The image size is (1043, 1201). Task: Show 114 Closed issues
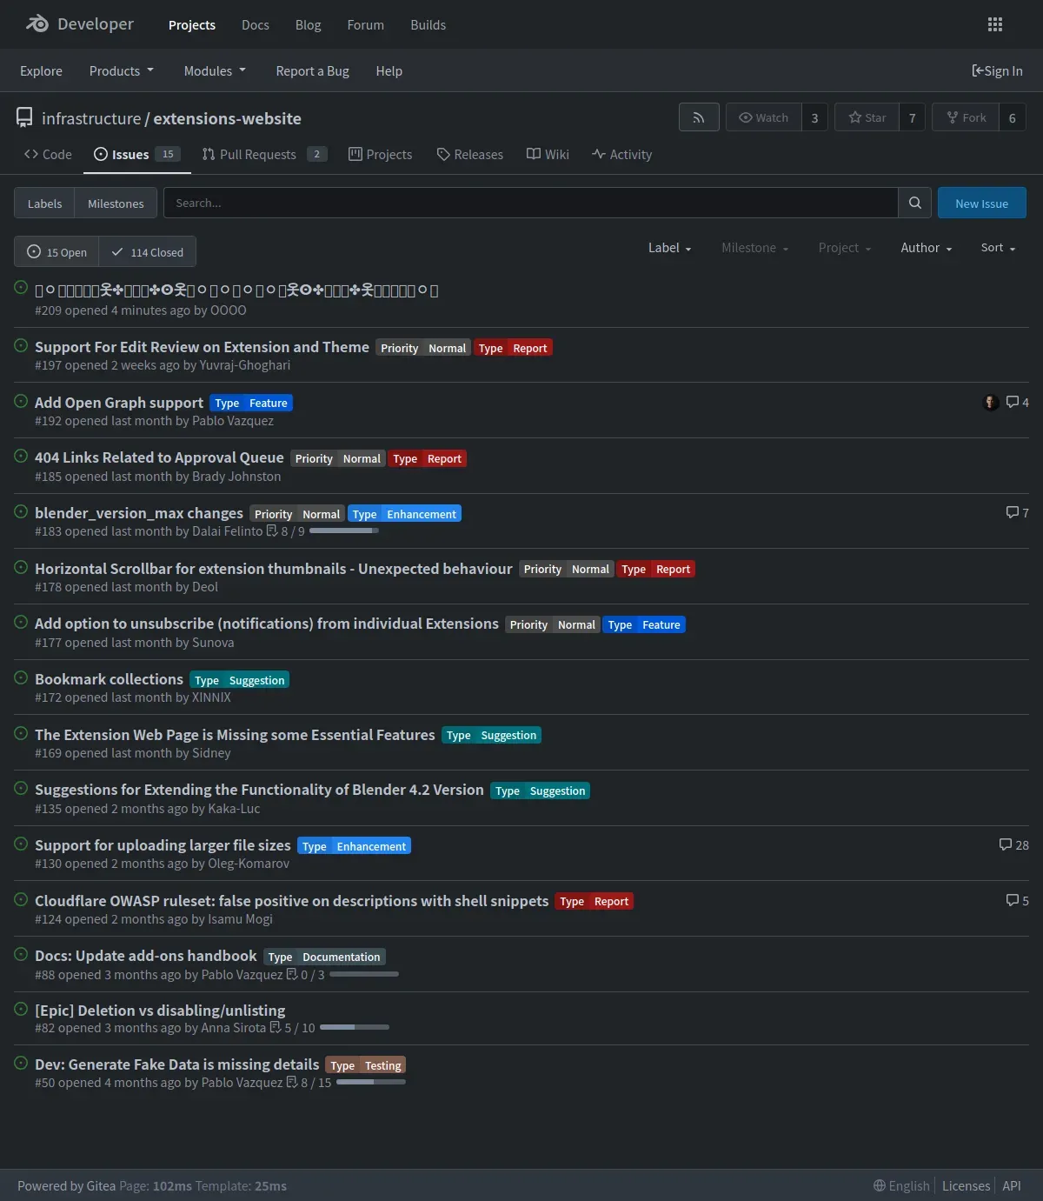(147, 251)
